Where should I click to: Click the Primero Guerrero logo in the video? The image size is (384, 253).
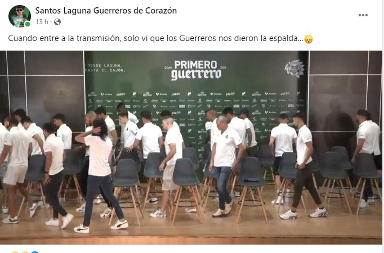tap(195, 70)
